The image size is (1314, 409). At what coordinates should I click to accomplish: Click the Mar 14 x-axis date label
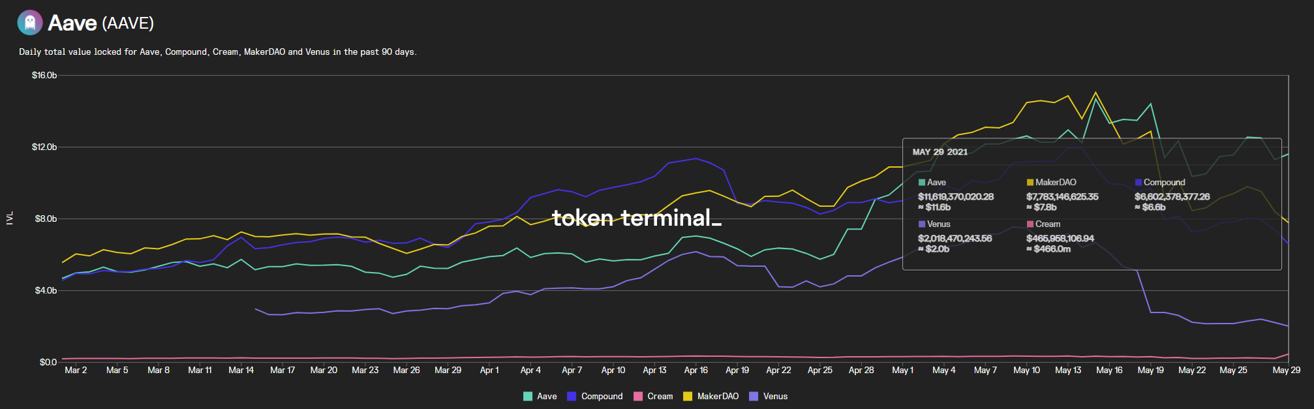pyautogui.click(x=241, y=370)
